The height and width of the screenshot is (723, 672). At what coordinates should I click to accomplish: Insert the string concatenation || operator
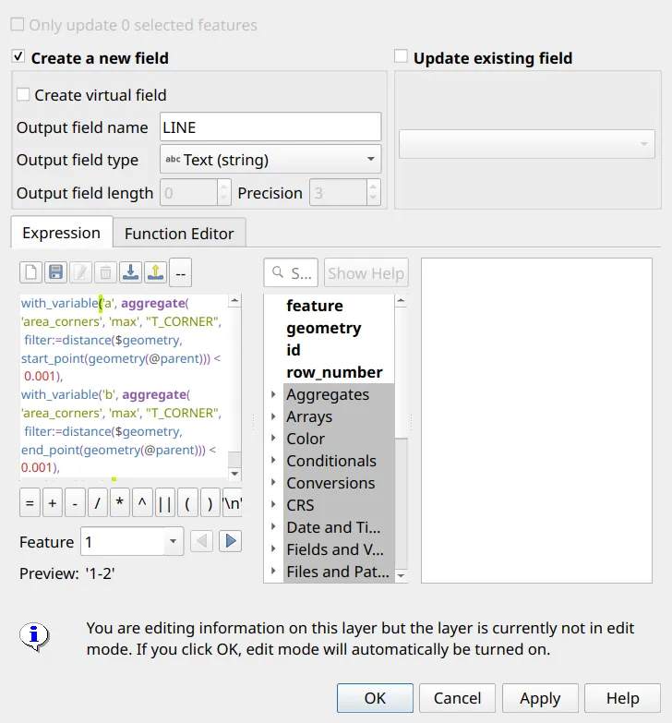pos(164,502)
